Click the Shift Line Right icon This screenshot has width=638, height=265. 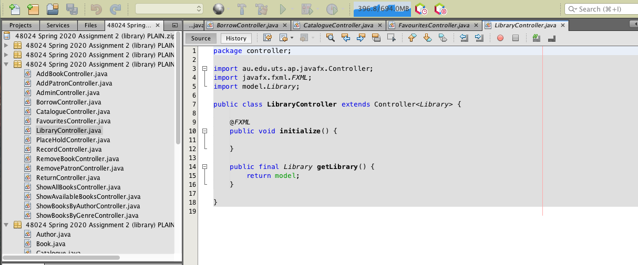coord(479,38)
